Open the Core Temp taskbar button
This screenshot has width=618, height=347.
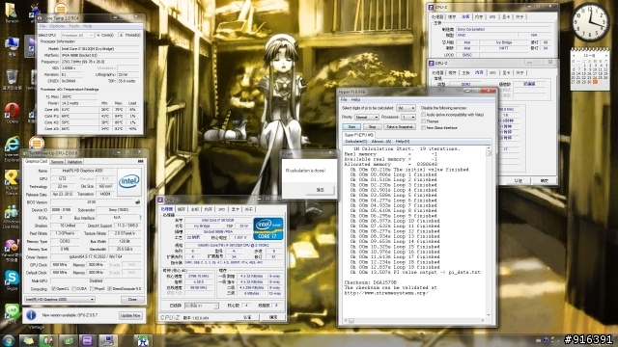click(x=47, y=340)
